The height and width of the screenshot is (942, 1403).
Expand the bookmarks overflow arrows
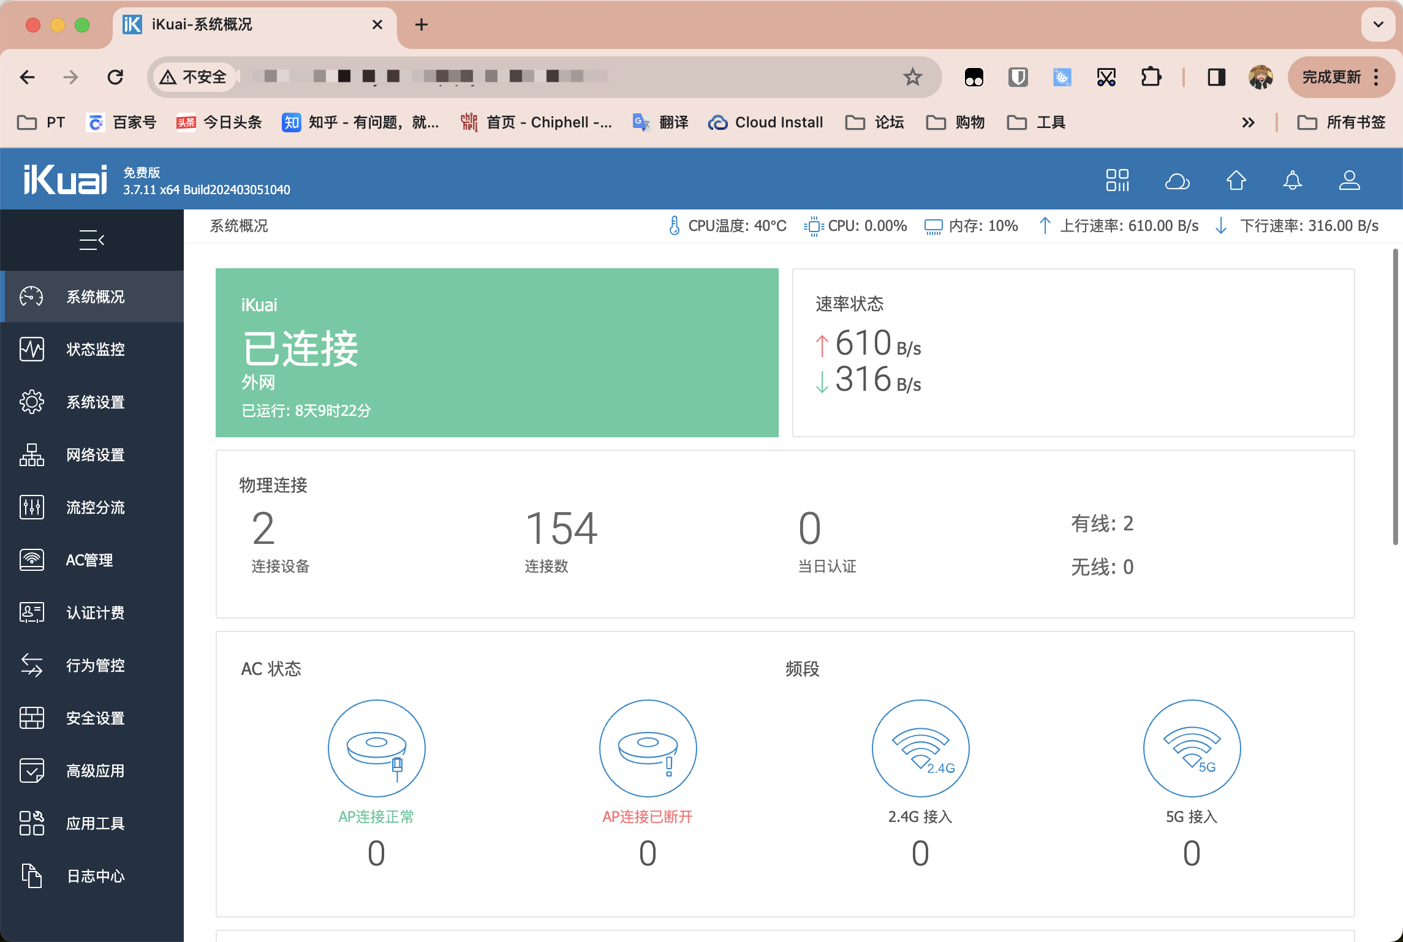pos(1248,122)
